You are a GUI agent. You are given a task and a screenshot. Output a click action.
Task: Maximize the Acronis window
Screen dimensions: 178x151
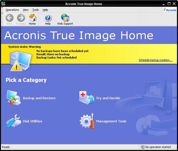coord(169,4)
